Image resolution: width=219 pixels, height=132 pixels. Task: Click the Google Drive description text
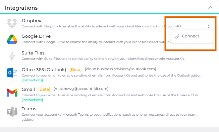[96, 42]
